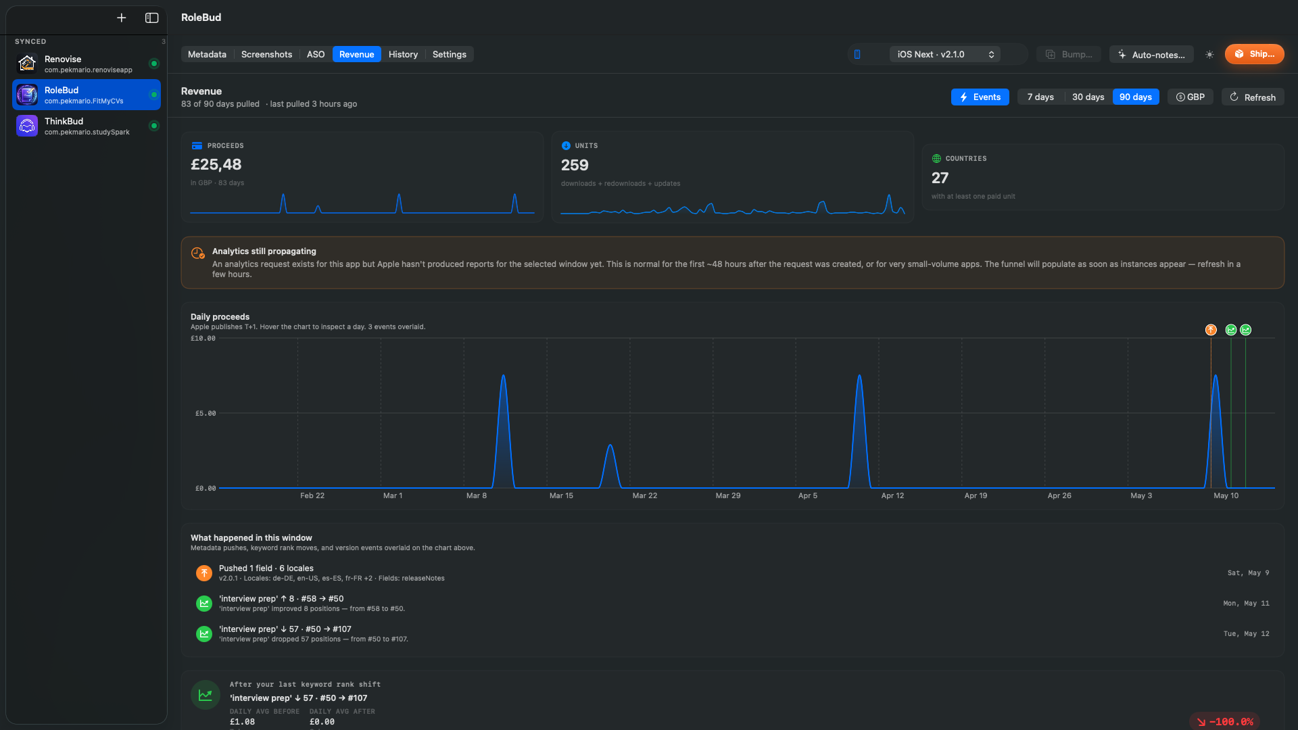Open the iOS Next v2.1.0 version dropdown
Viewport: 1298px width, 730px height.
pyautogui.click(x=944, y=54)
